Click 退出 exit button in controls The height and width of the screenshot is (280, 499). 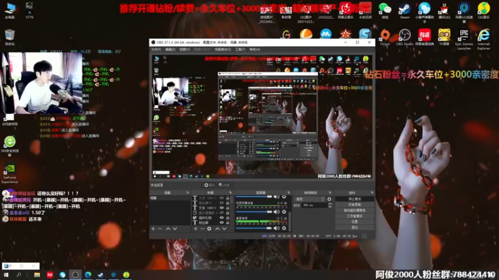[354, 228]
